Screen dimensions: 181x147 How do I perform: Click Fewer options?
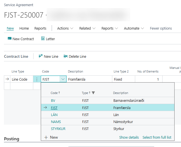[161, 28]
